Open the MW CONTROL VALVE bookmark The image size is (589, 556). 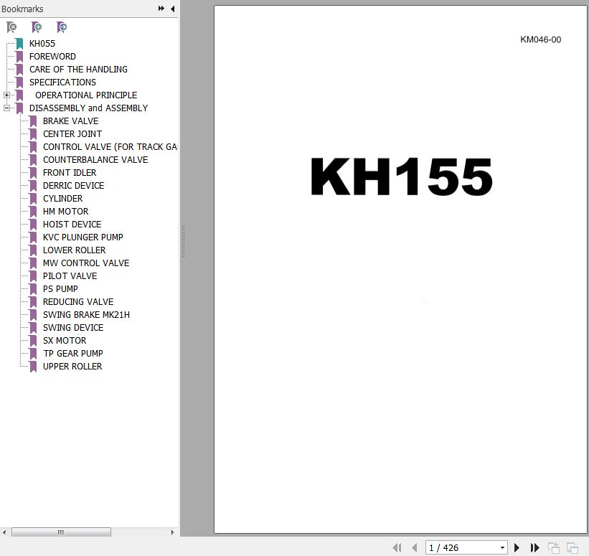(86, 263)
